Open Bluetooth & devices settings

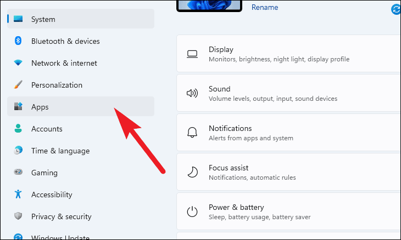(81, 41)
